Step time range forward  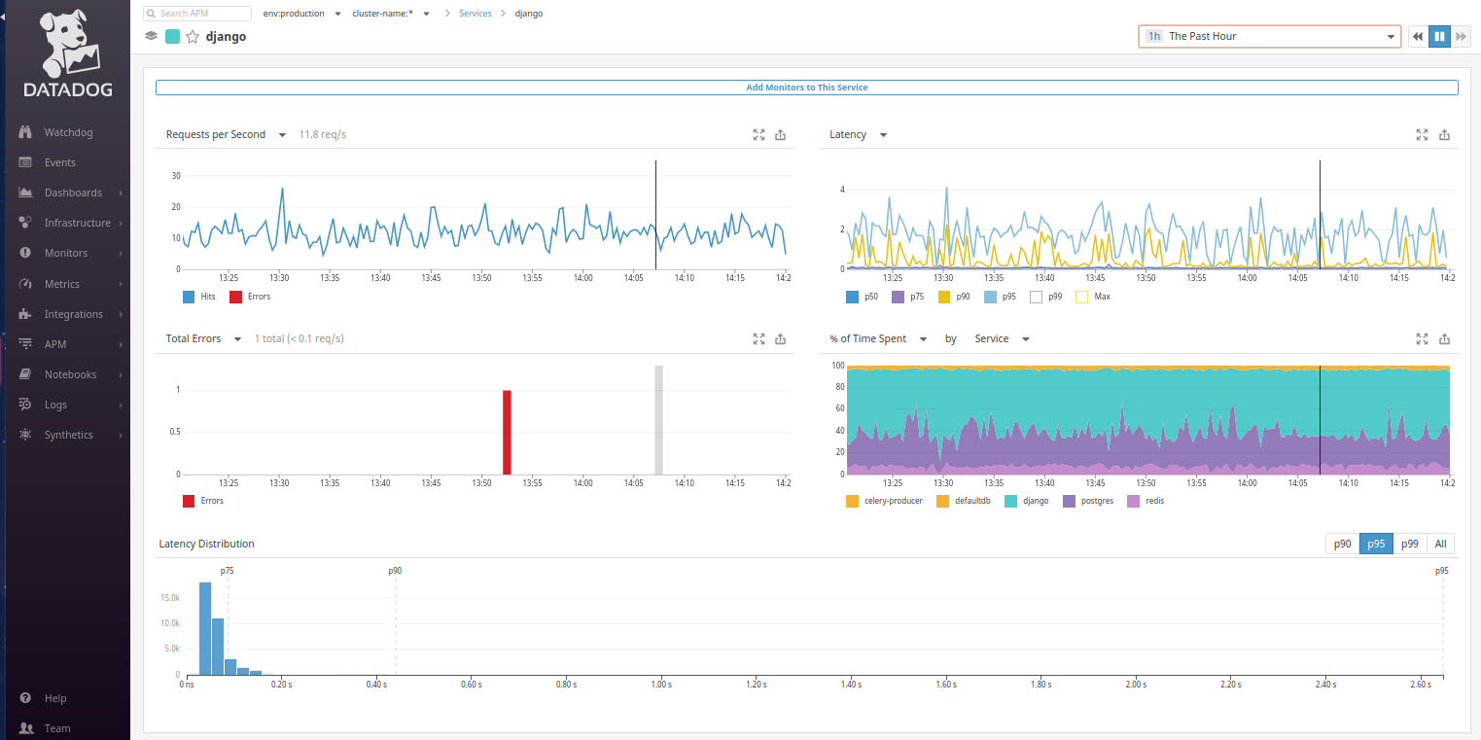coord(1460,36)
